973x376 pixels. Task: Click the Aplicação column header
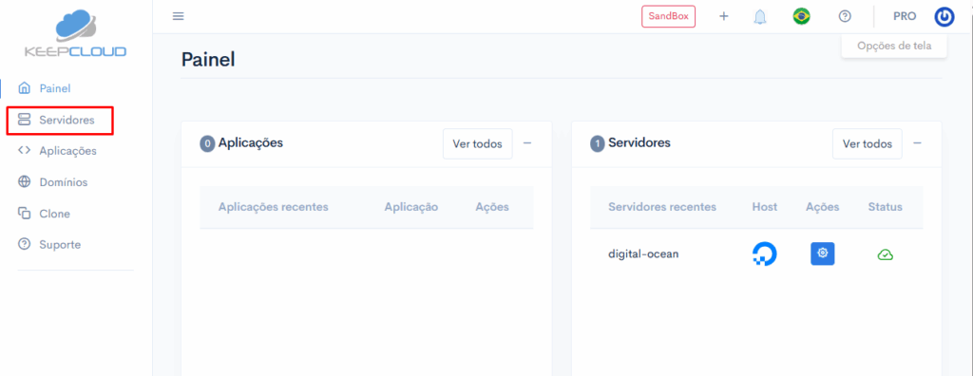click(x=411, y=207)
